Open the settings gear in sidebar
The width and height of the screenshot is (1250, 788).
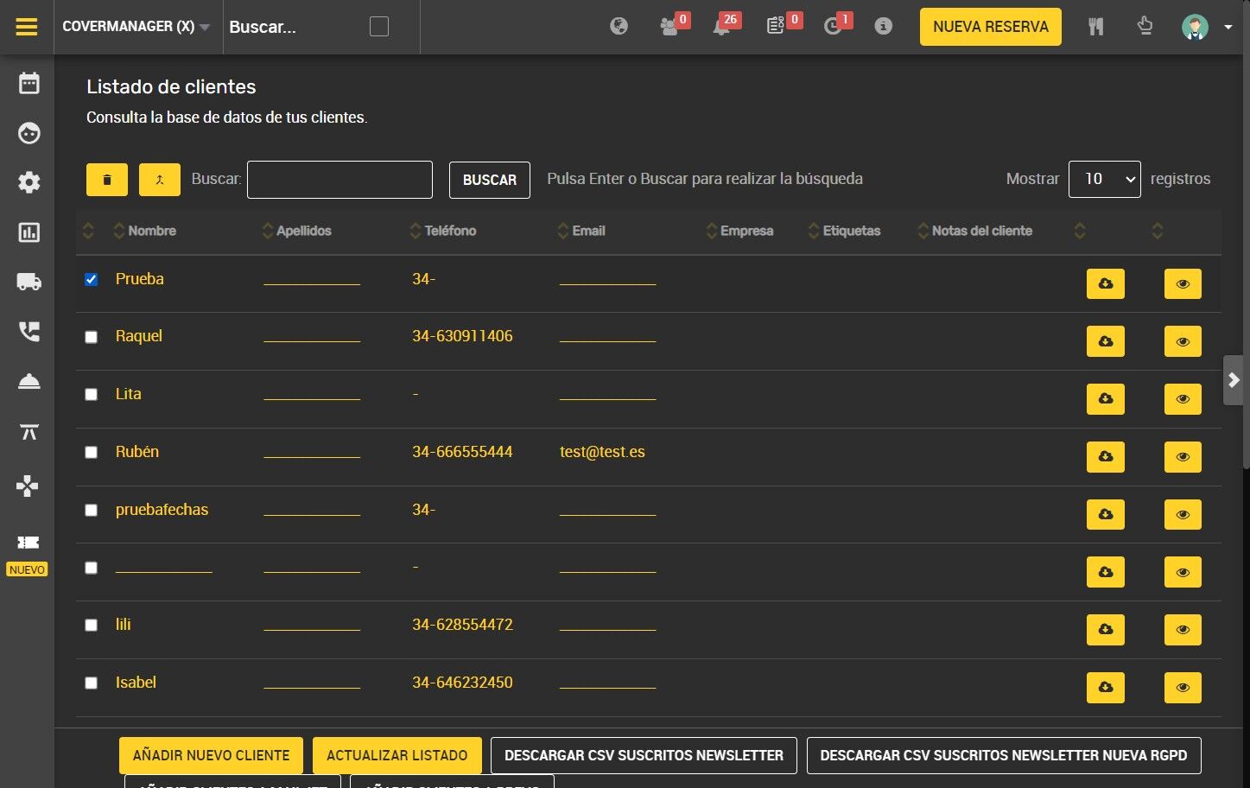(29, 182)
